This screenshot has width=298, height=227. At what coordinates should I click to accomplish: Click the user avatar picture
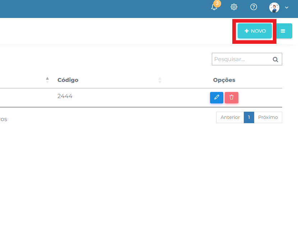click(x=274, y=8)
